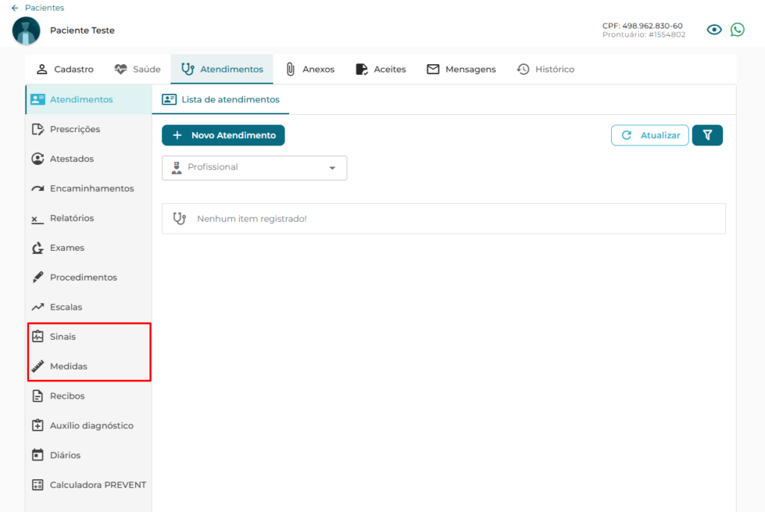Viewport: 765px width, 512px height.
Task: Click the WhatsApp icon in the header
Action: (x=737, y=30)
